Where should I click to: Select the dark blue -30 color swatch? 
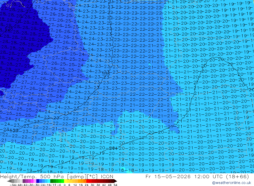pos(38,181)
